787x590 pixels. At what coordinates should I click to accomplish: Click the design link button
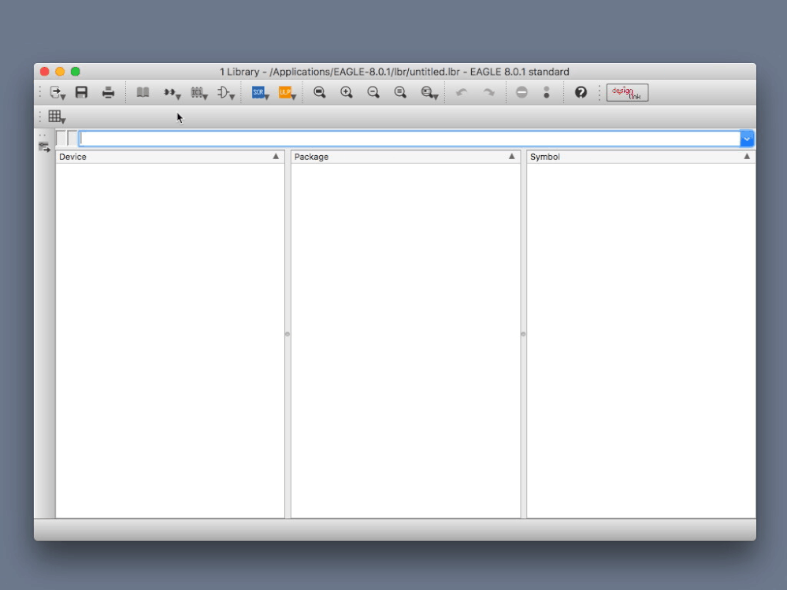627,93
